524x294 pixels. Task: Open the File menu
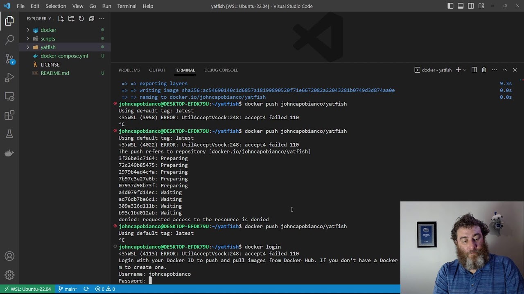(20, 6)
